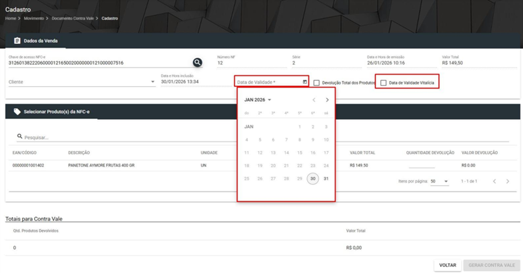This screenshot has height=273, width=523.
Task: Go to the previous page of products table
Action: (x=494, y=181)
